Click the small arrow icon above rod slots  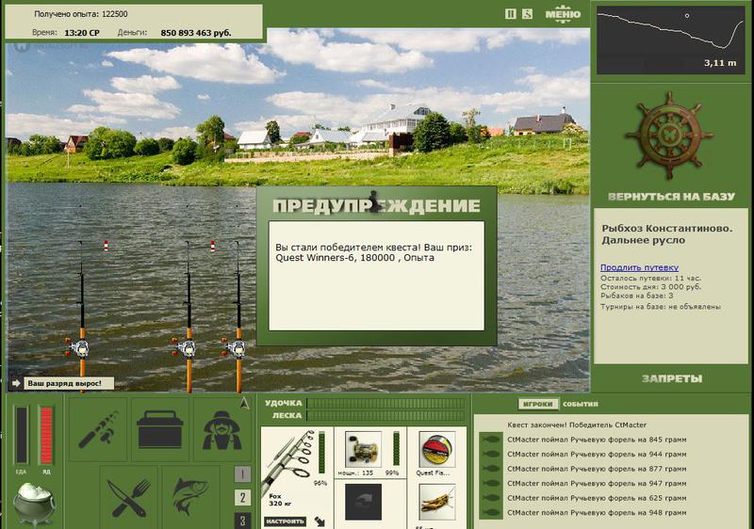(x=244, y=404)
